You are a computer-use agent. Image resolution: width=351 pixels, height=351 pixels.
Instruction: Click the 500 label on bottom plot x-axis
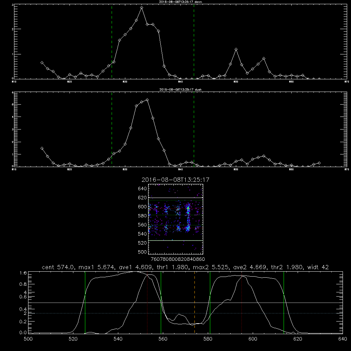point(28,339)
